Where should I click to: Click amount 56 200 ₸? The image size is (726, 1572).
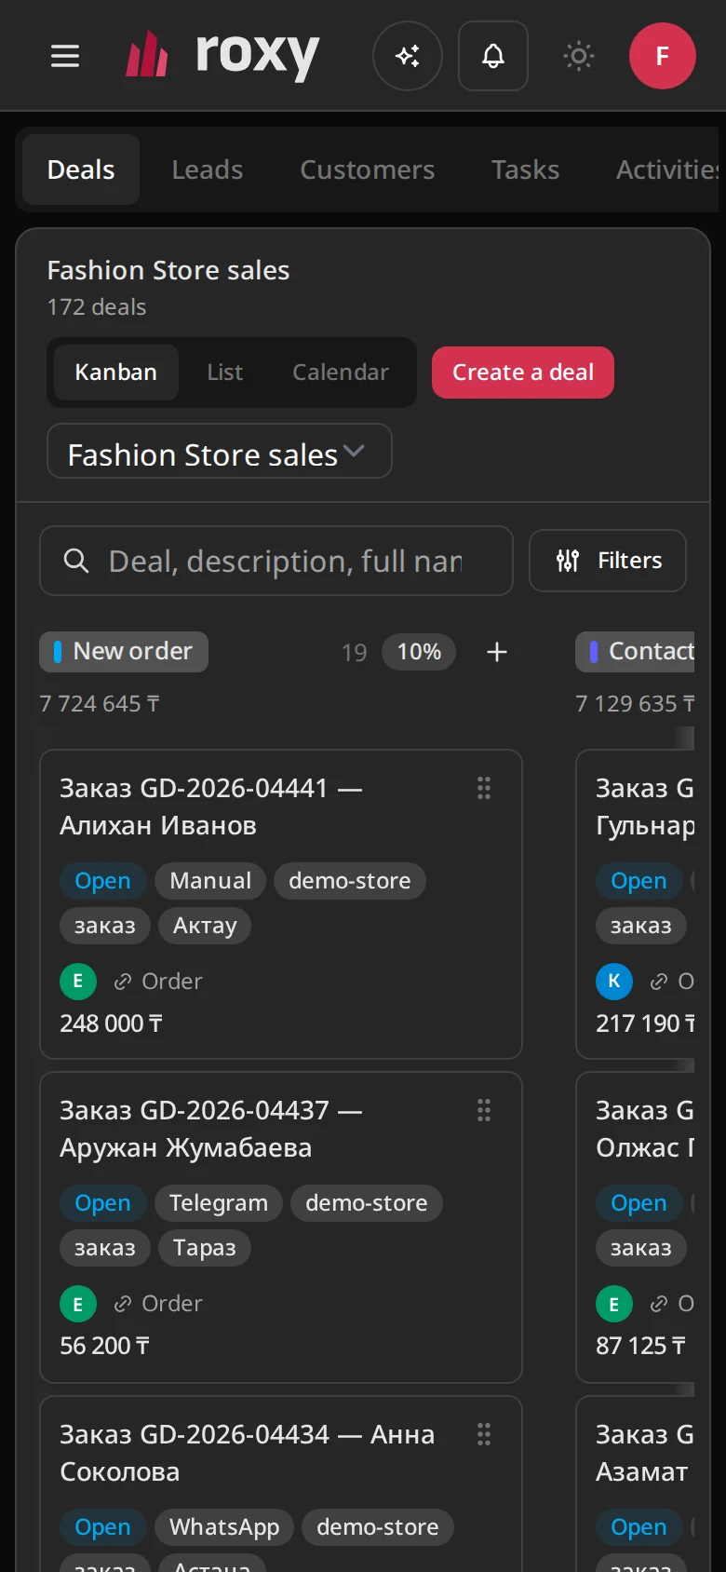[x=105, y=1346]
